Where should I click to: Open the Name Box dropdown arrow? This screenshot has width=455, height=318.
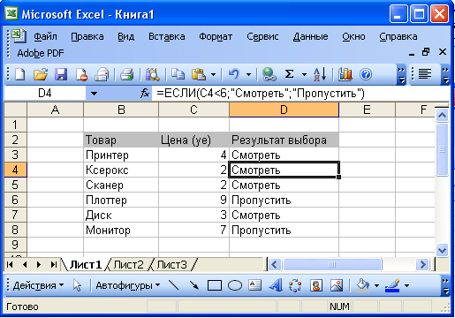94,94
